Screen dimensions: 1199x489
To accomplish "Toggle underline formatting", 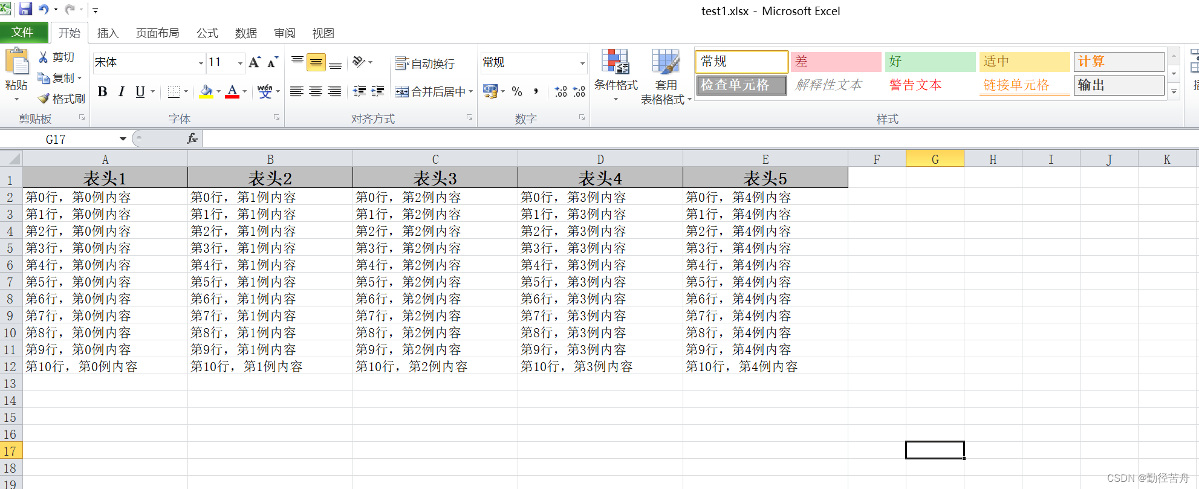I will point(140,91).
